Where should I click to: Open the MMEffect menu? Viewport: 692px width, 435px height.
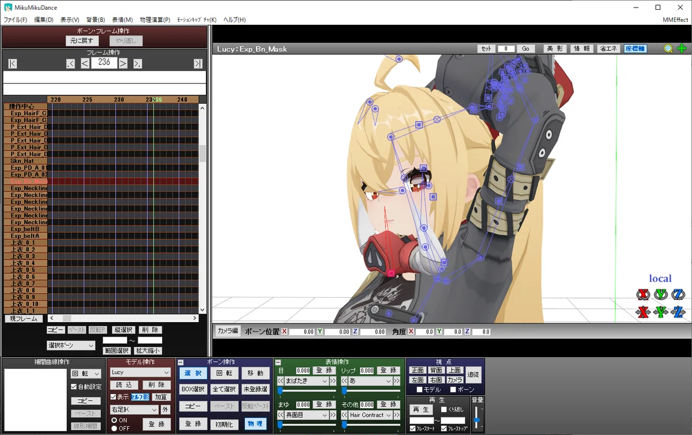coord(675,20)
